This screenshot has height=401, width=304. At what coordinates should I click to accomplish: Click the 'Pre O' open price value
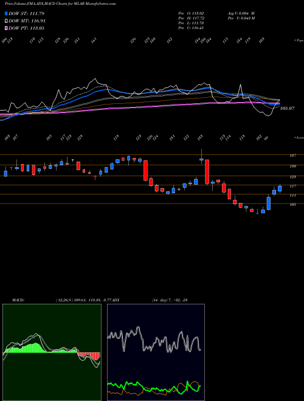click(191, 13)
